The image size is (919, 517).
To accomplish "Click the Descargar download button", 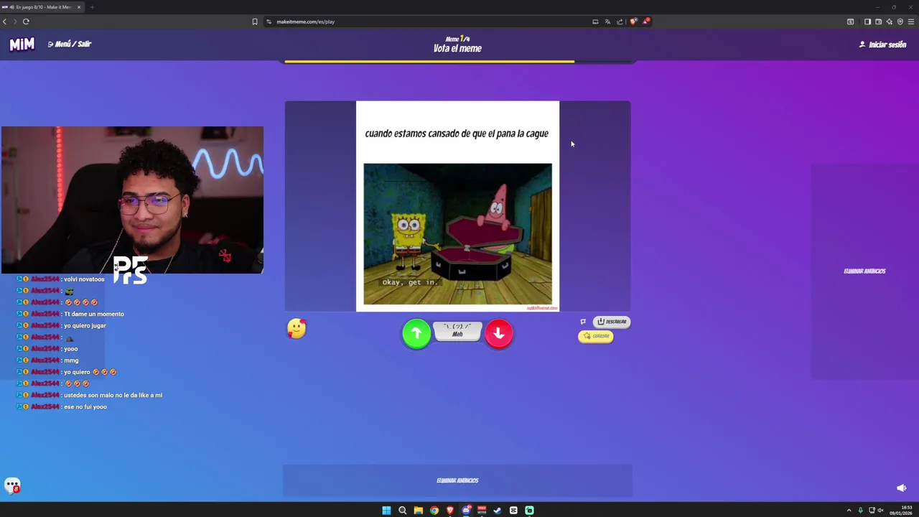I will (612, 322).
